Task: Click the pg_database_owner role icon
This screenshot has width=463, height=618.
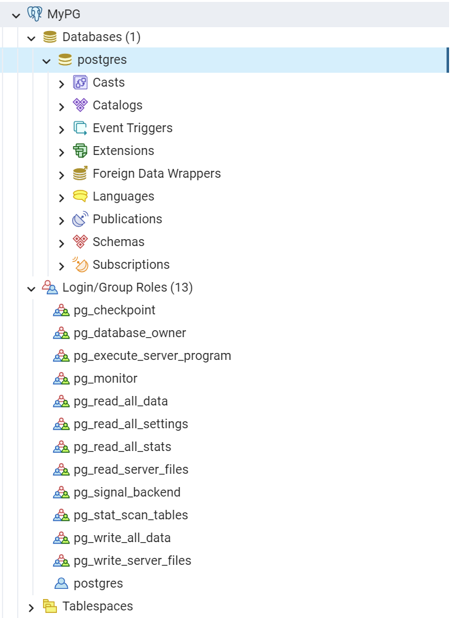Action: [61, 333]
